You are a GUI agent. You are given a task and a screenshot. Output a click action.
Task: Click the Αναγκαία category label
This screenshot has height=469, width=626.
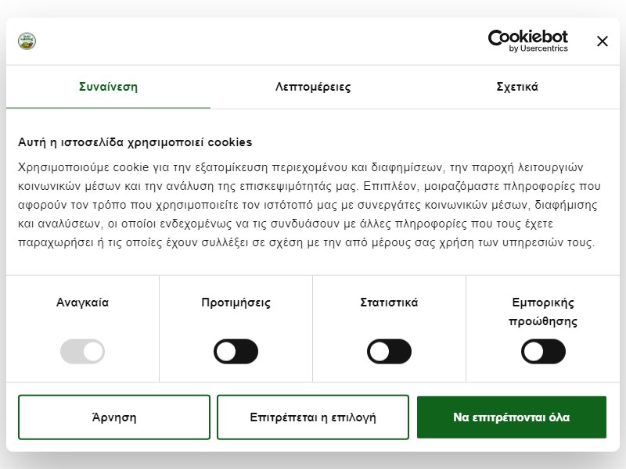click(83, 303)
